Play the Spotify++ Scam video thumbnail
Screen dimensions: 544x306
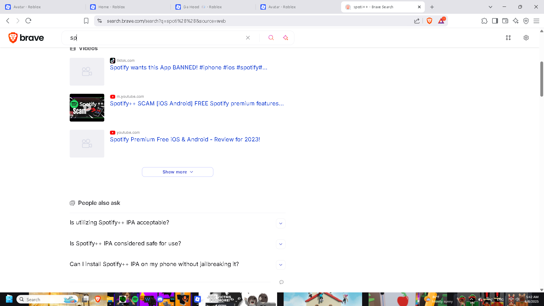(x=87, y=108)
